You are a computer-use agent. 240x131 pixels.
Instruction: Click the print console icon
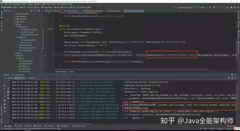[x=8, y=95]
